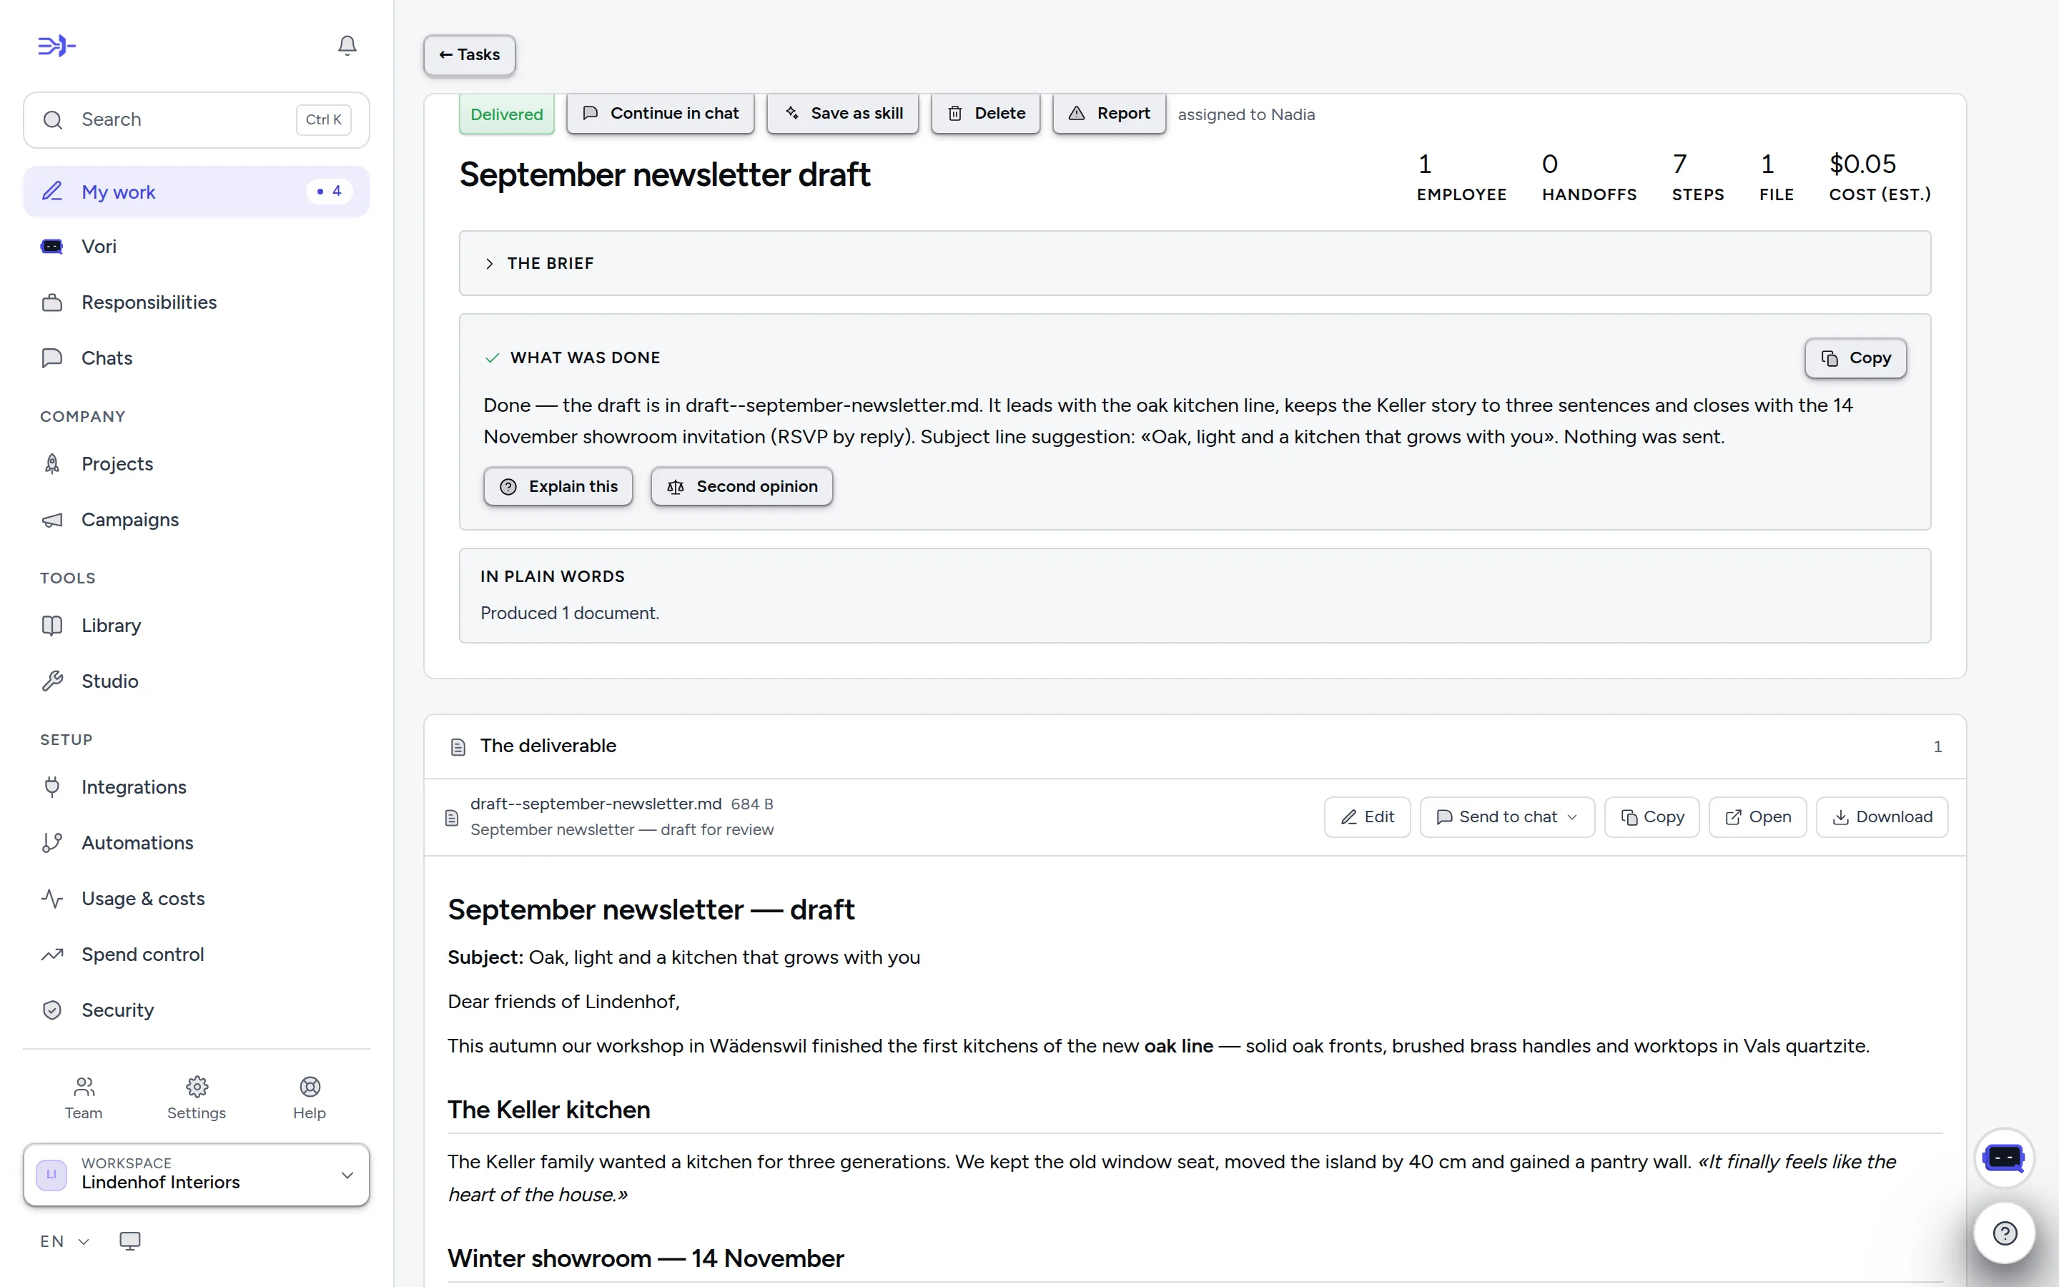Open Security settings
The height and width of the screenshot is (1287, 2059).
tap(197, 1010)
